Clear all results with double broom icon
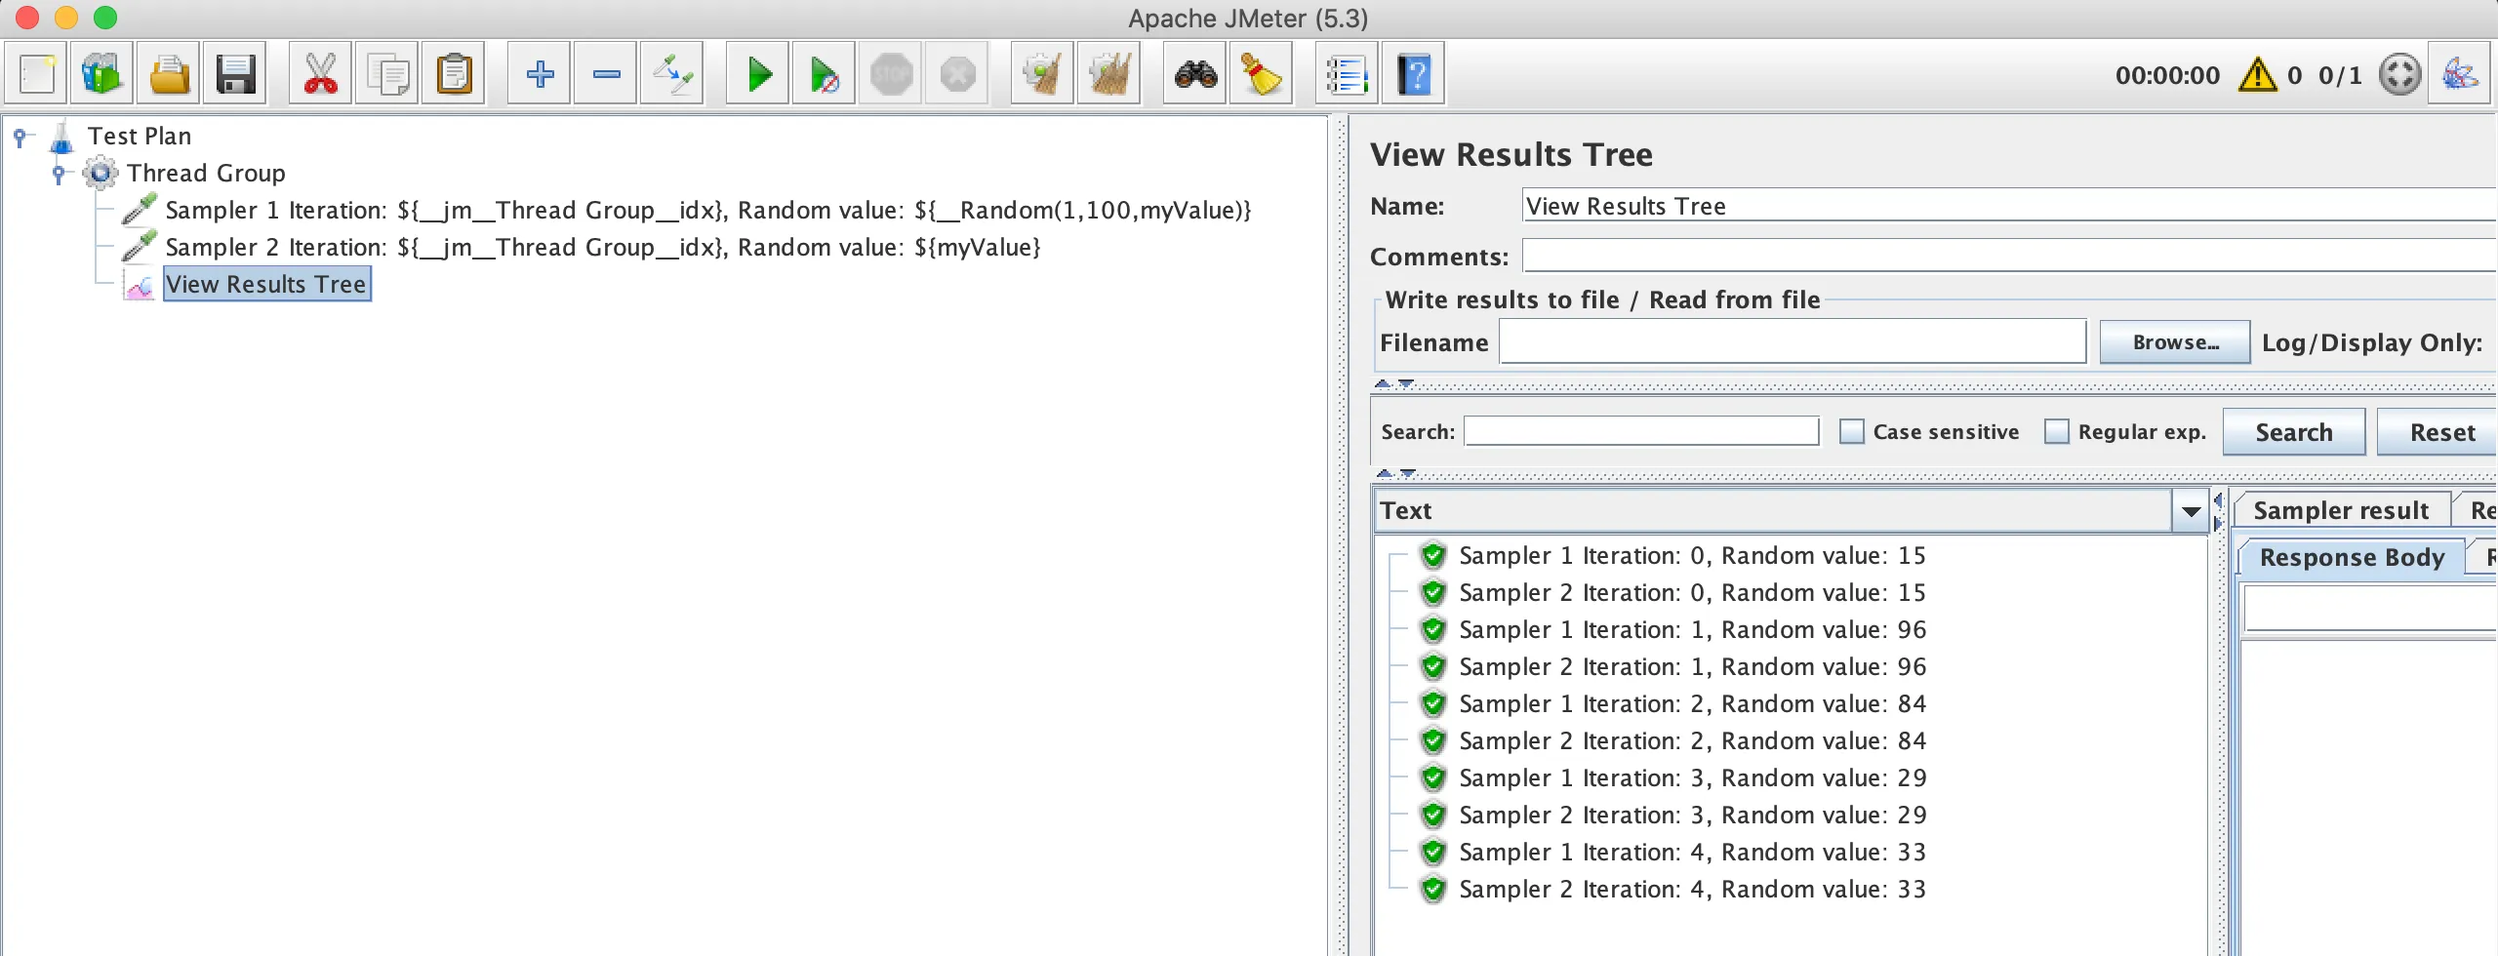The image size is (2498, 956). pos(1109,74)
